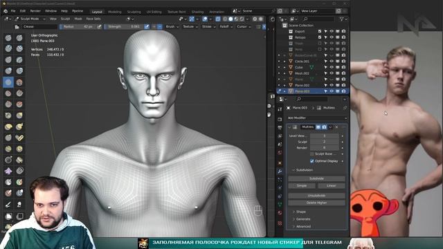The image size is (443, 249).
Task: Open the Falloff dropdown
Action: point(226,26)
